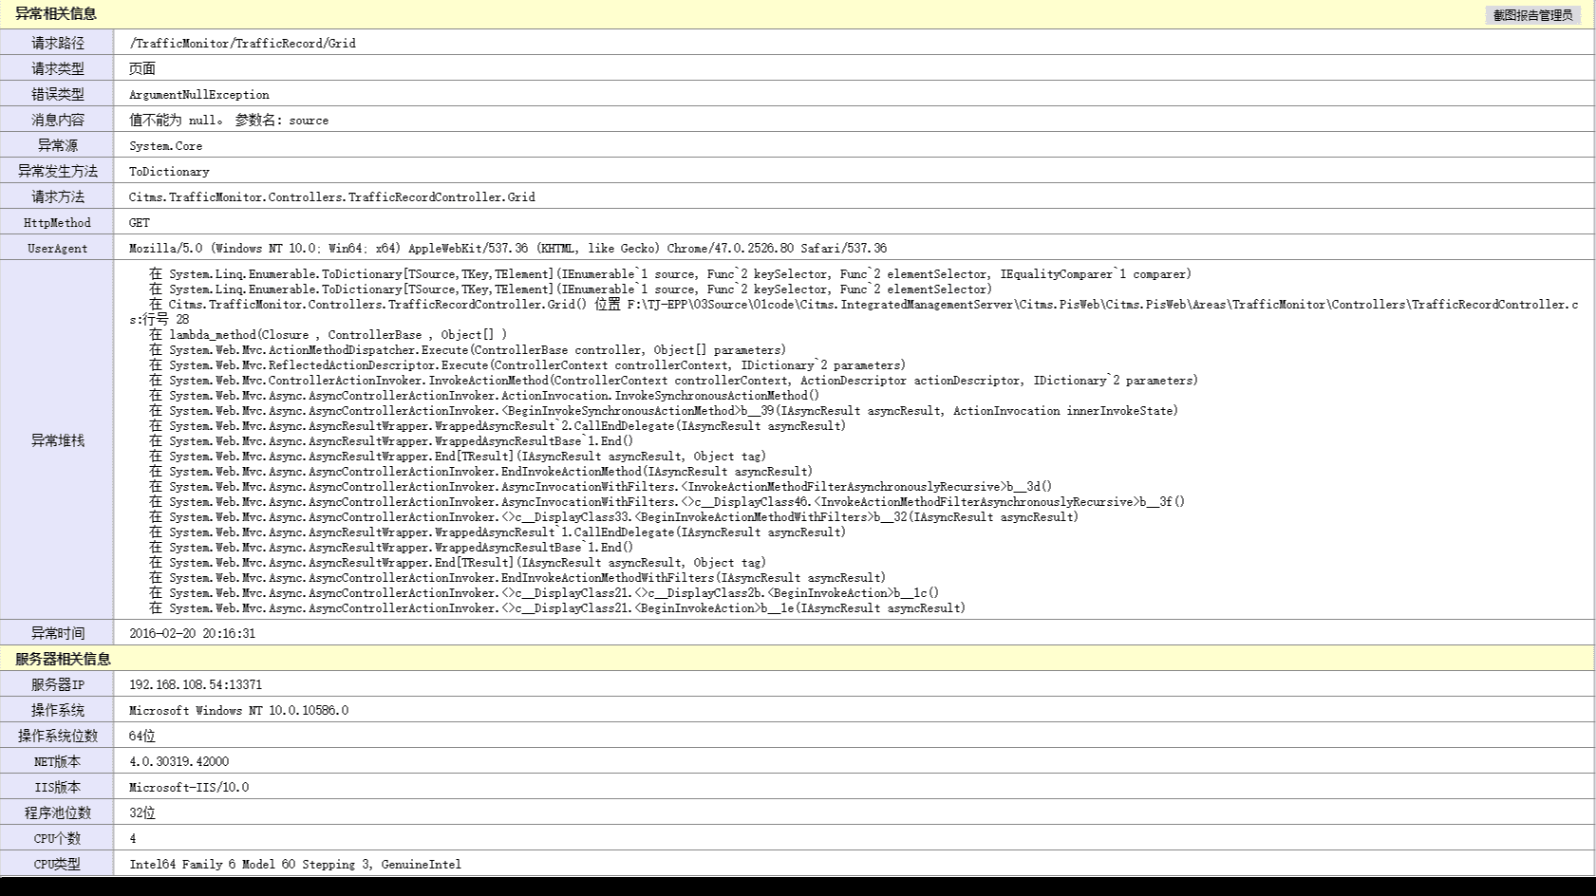Viewport: 1596px width, 896px height.
Task: Select the .NET version 4.0.30319.42000
Action: tap(179, 761)
